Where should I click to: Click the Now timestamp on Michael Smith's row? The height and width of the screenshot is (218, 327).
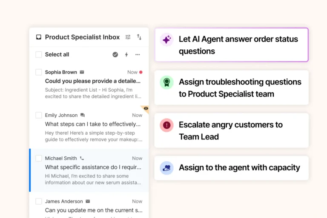coord(137,158)
